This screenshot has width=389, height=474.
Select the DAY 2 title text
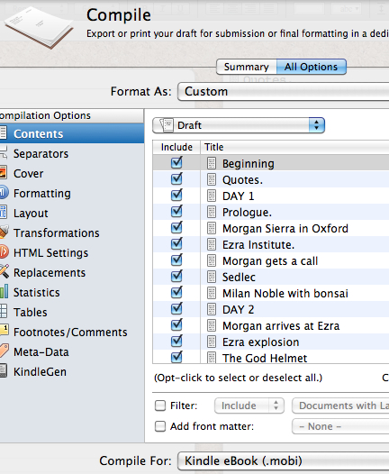tap(239, 310)
